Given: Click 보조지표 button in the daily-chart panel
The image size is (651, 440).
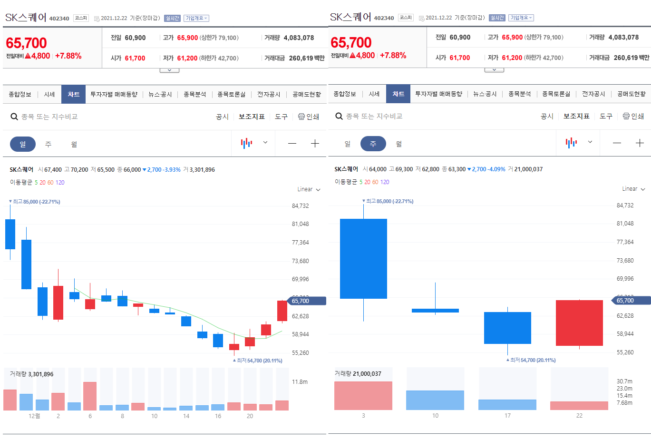Looking at the screenshot, I should (x=252, y=117).
